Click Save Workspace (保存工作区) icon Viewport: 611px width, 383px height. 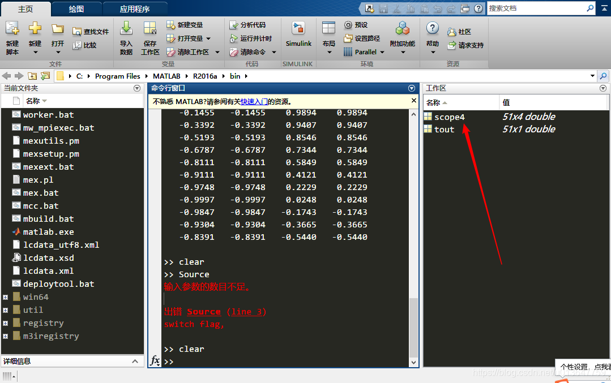pos(150,28)
